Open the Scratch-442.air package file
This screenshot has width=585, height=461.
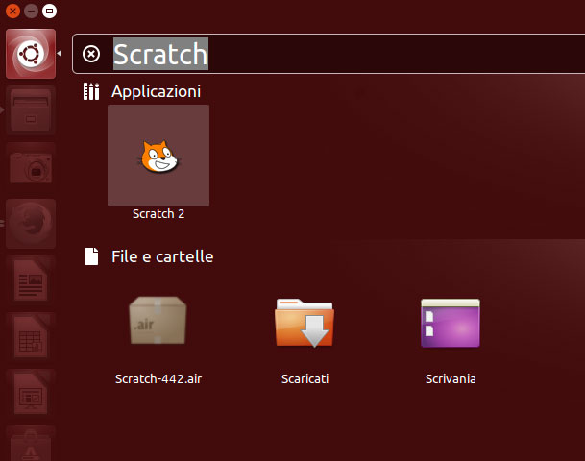coord(158,321)
